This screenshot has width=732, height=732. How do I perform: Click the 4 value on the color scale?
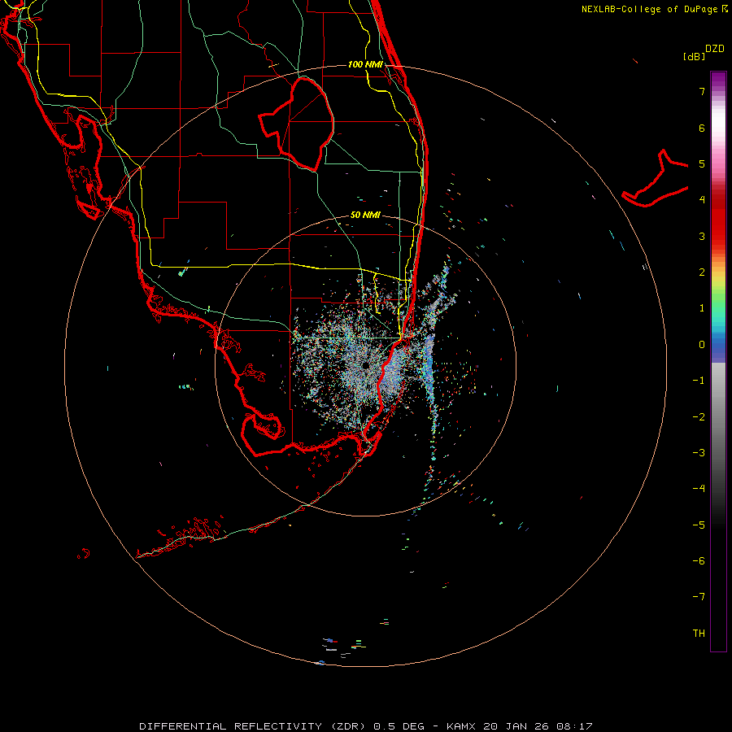point(702,200)
